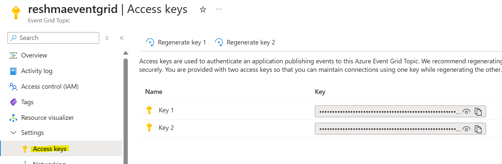
Task: Expand or collapse all menu groups
Action: tap(107, 38)
